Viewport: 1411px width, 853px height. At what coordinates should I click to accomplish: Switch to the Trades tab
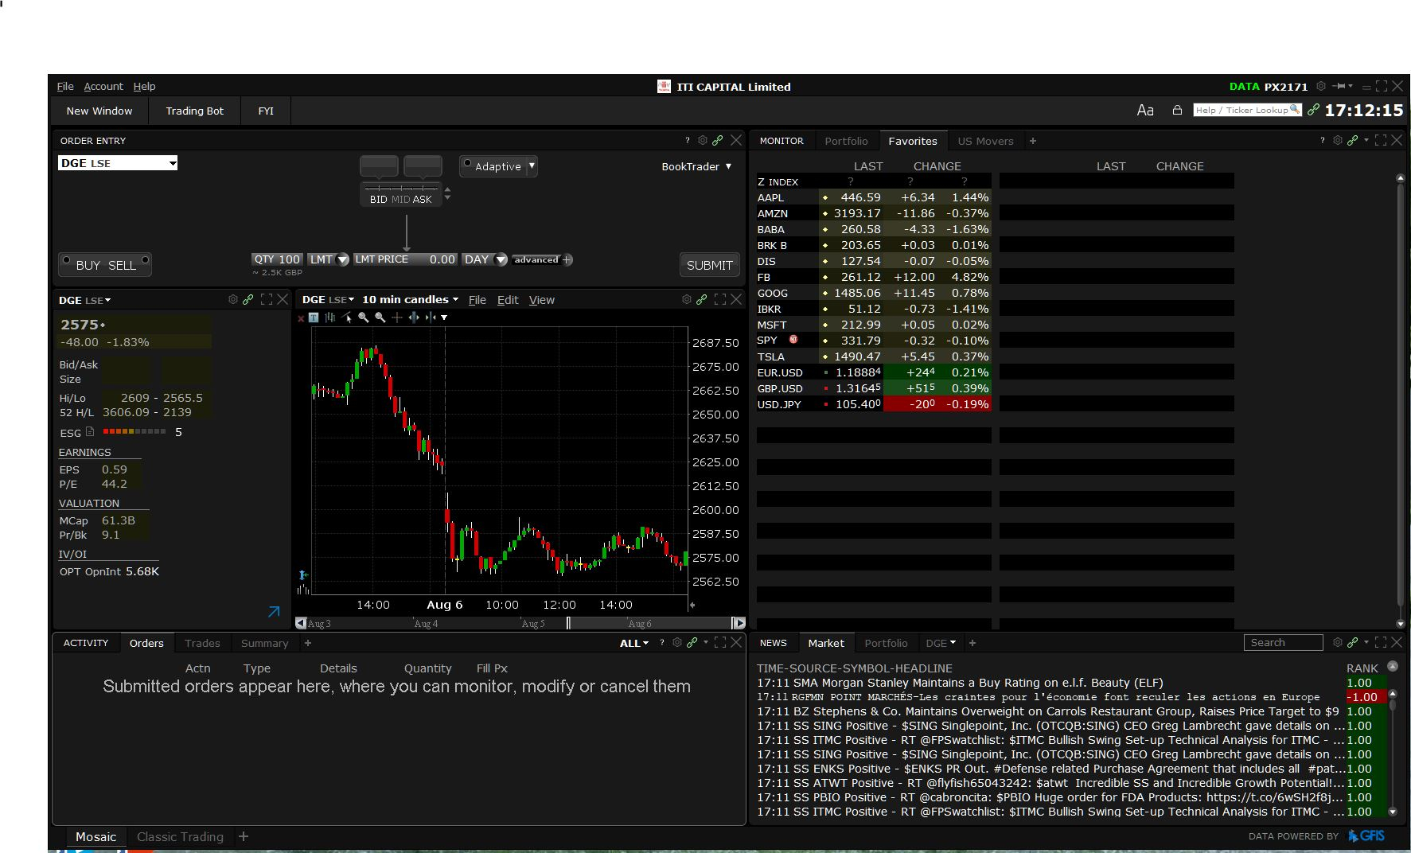(x=202, y=643)
